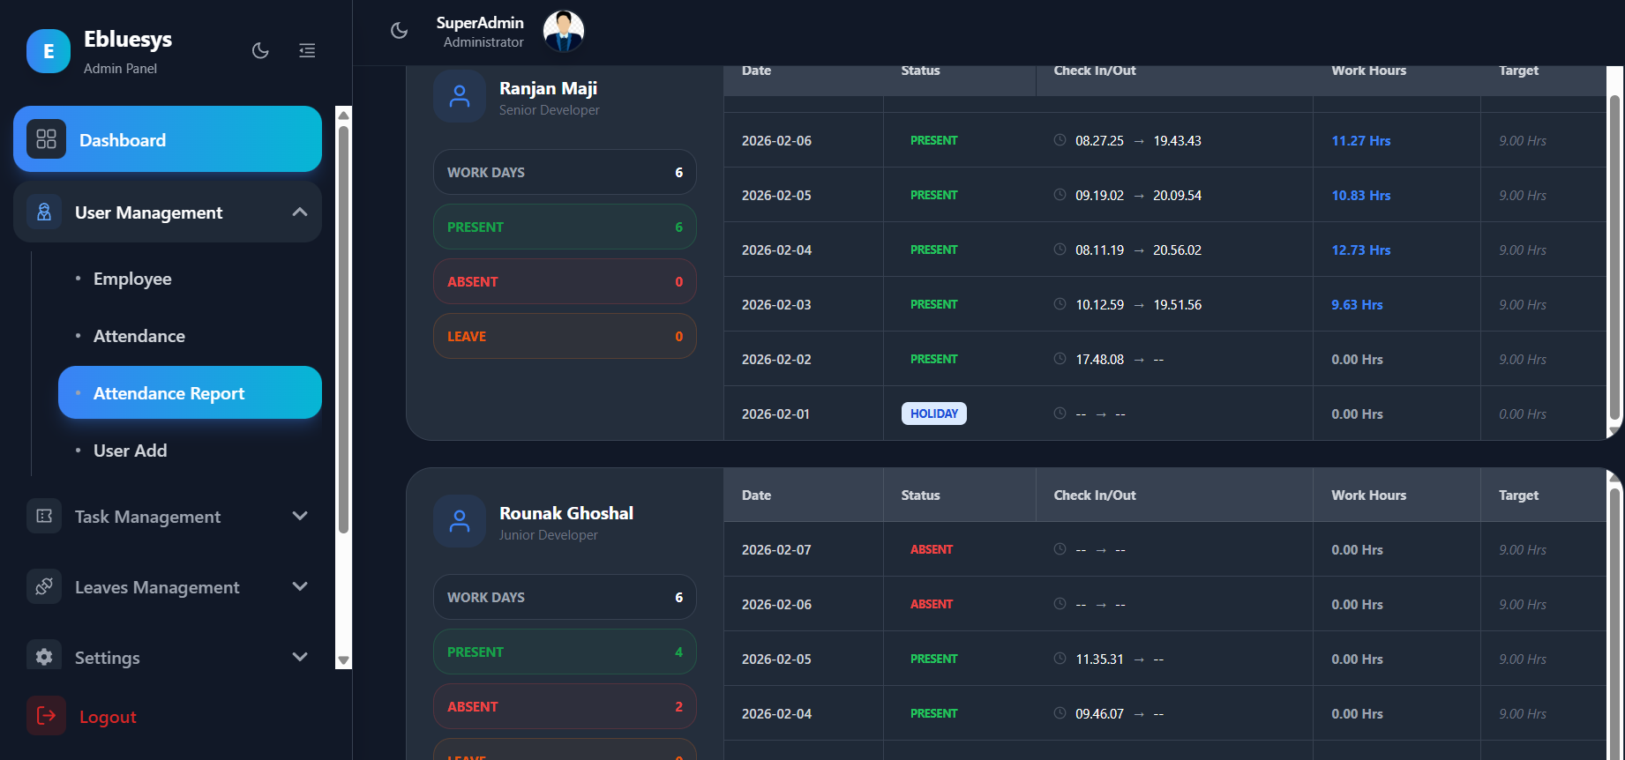Go to User Add page
Viewport: 1625px width, 760px height.
130,451
